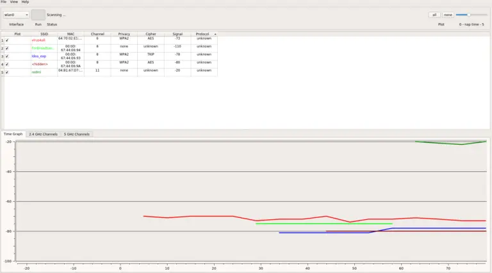The width and height of the screenshot is (492, 273).
Task: Click the nap time slider
Action: [x=470, y=14]
